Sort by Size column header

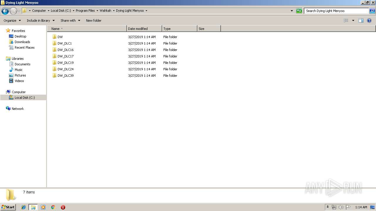click(209, 29)
